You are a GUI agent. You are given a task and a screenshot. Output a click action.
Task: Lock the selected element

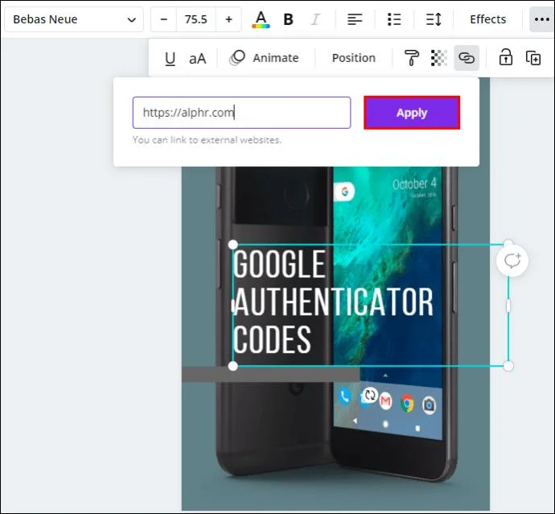506,58
